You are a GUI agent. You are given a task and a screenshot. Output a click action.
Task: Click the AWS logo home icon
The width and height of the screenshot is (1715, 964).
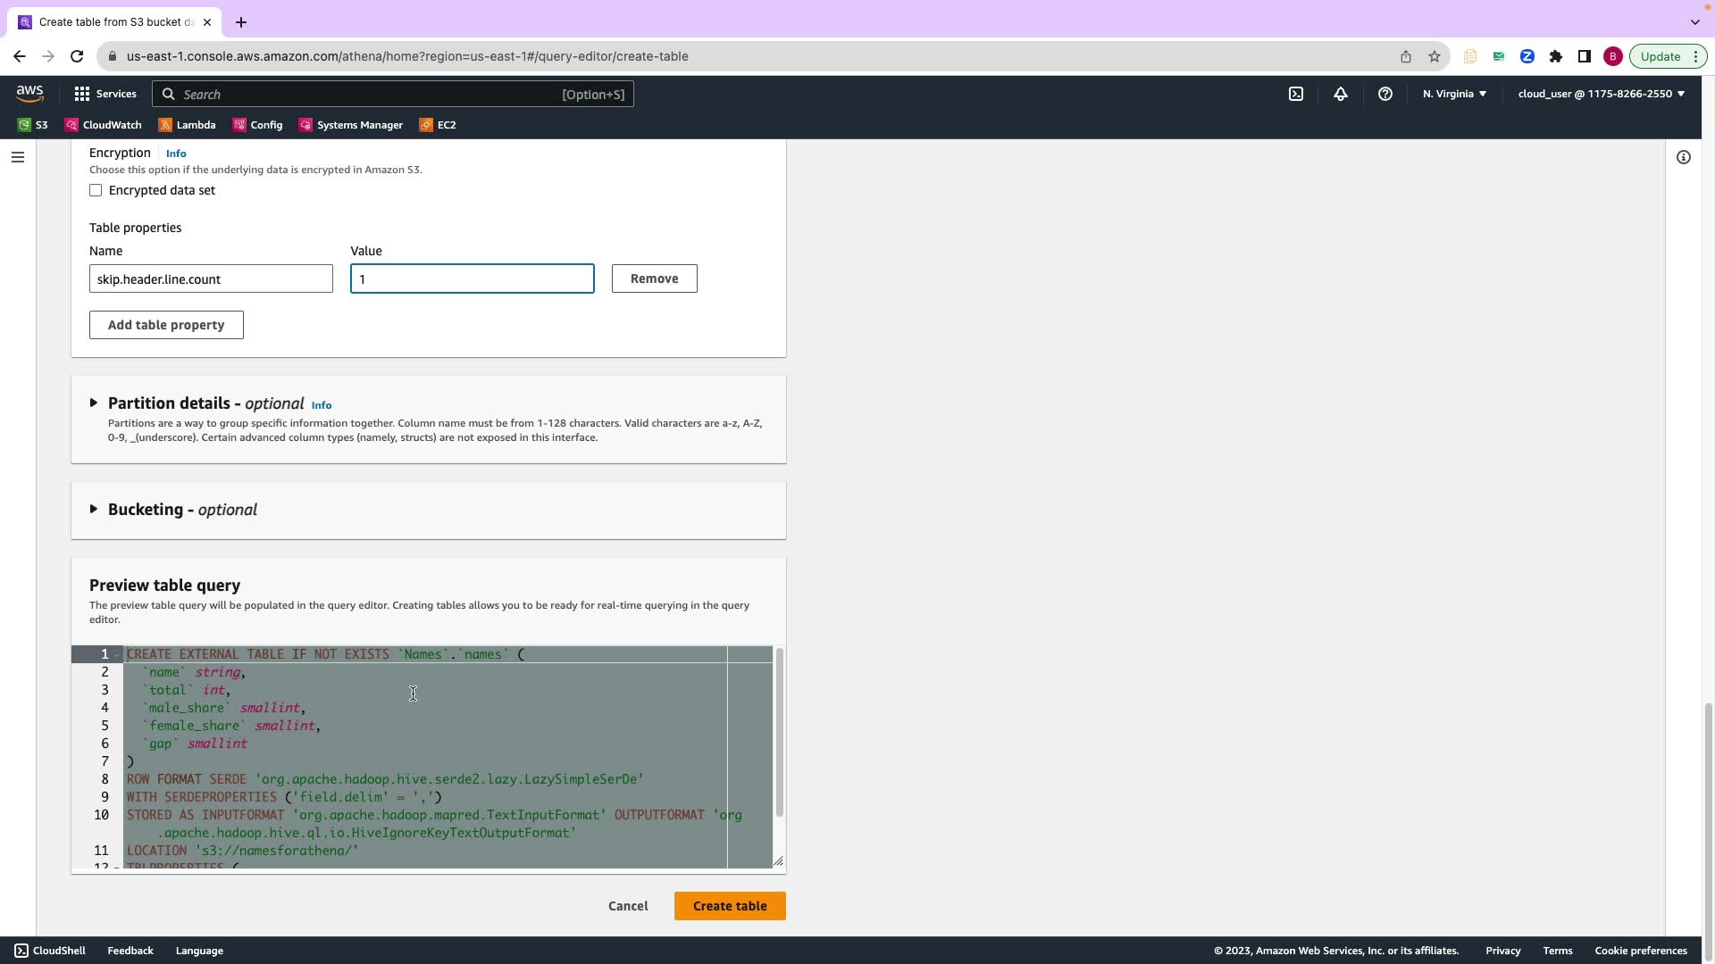[29, 93]
